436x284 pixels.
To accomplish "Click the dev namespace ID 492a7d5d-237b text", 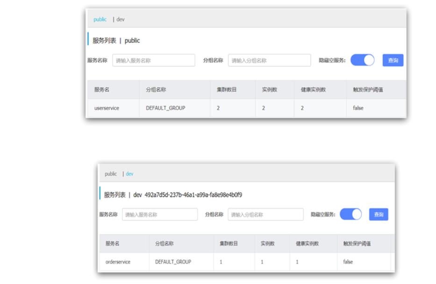I will click(x=193, y=195).
